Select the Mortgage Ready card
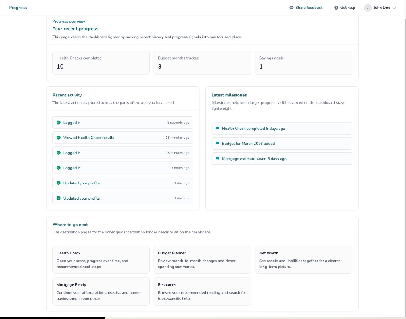The height and width of the screenshot is (319, 406). (x=101, y=291)
